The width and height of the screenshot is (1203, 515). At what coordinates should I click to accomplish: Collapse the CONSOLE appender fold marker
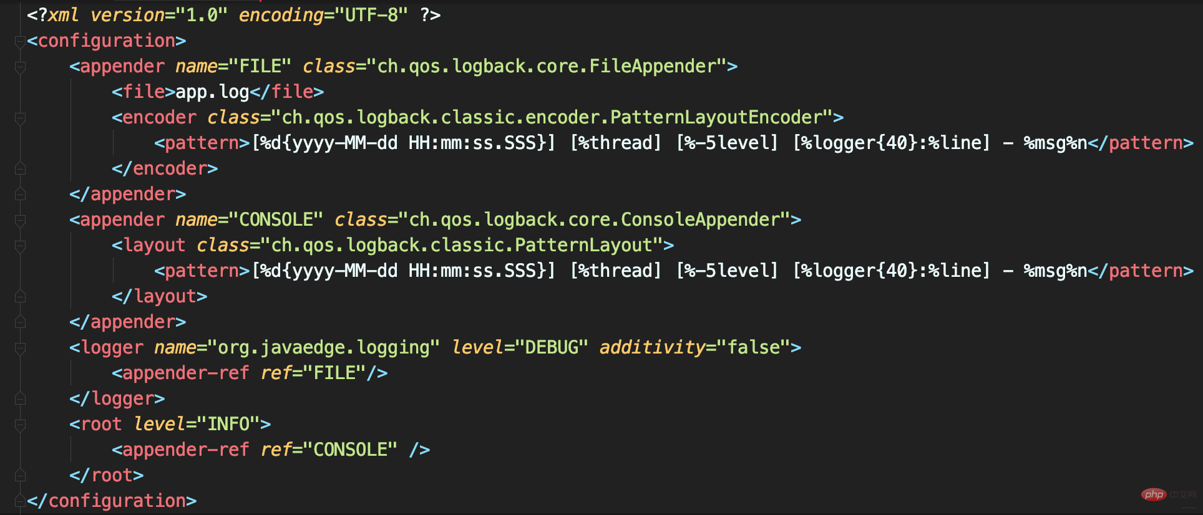pyautogui.click(x=20, y=220)
